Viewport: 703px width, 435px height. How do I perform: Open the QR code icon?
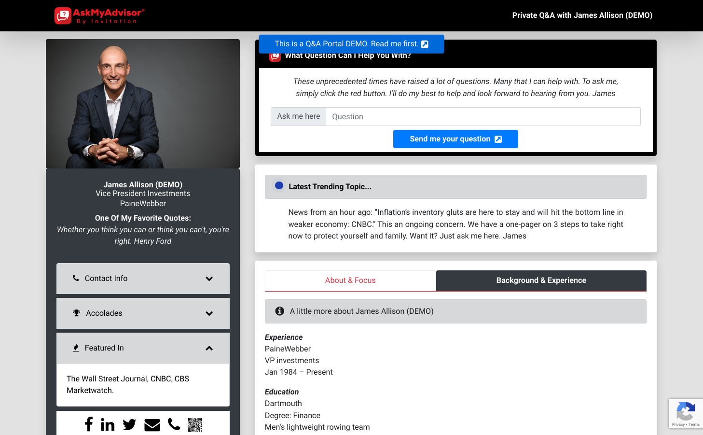coord(195,425)
